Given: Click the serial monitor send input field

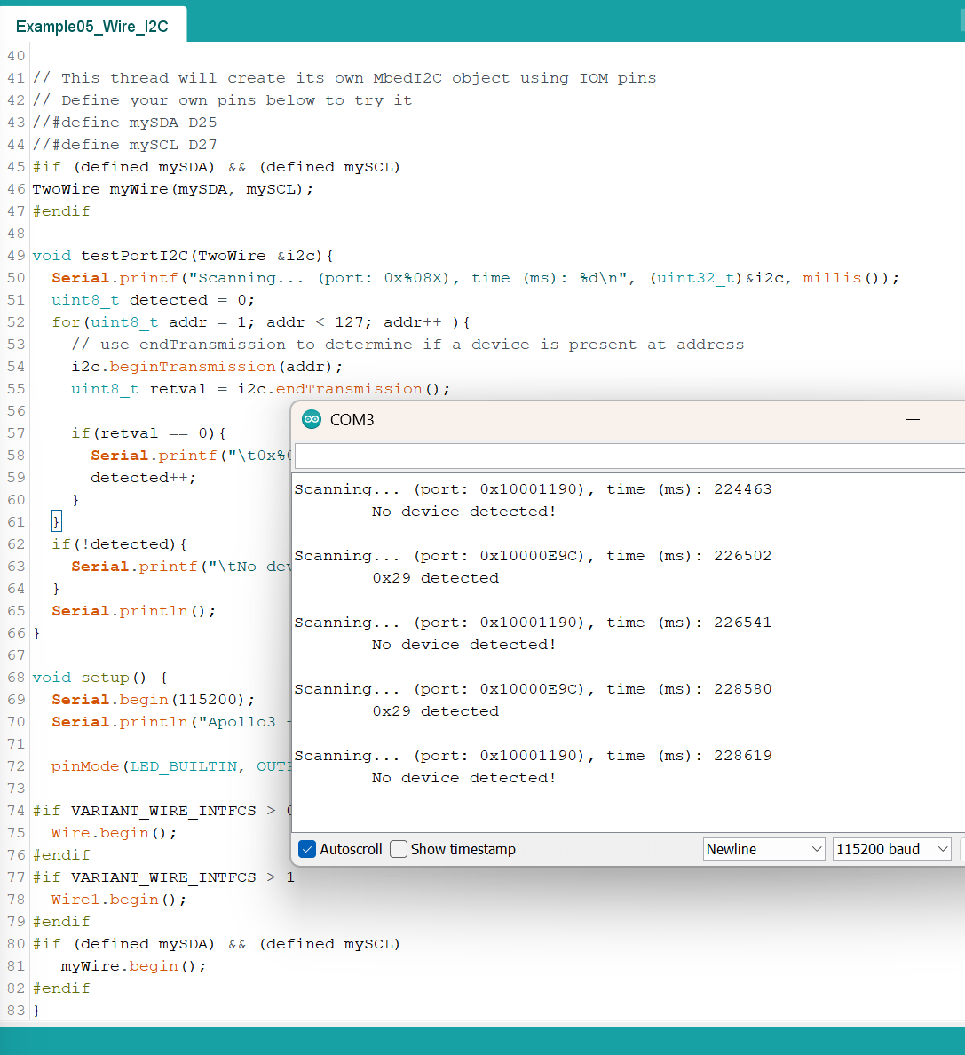Looking at the screenshot, I should (629, 456).
